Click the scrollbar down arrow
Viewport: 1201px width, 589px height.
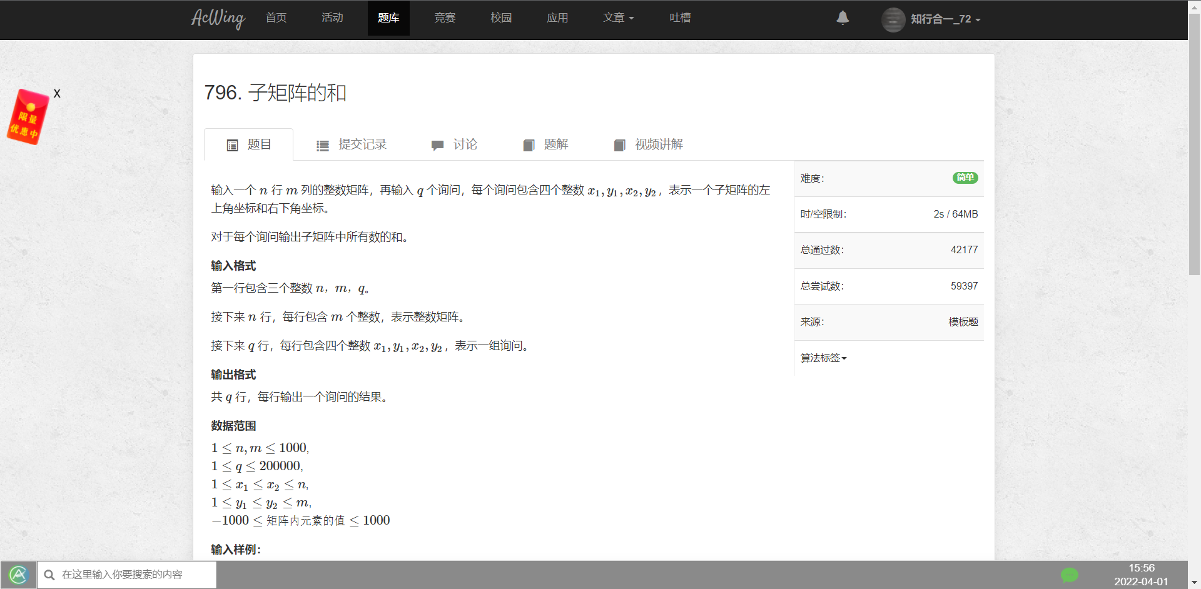[x=1194, y=583]
